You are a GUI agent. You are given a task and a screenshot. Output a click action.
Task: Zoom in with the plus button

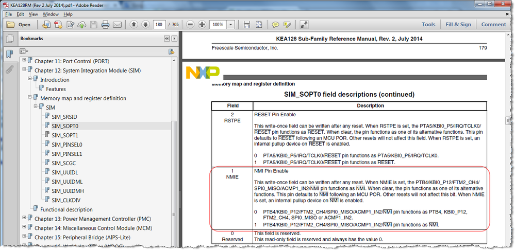(x=202, y=25)
